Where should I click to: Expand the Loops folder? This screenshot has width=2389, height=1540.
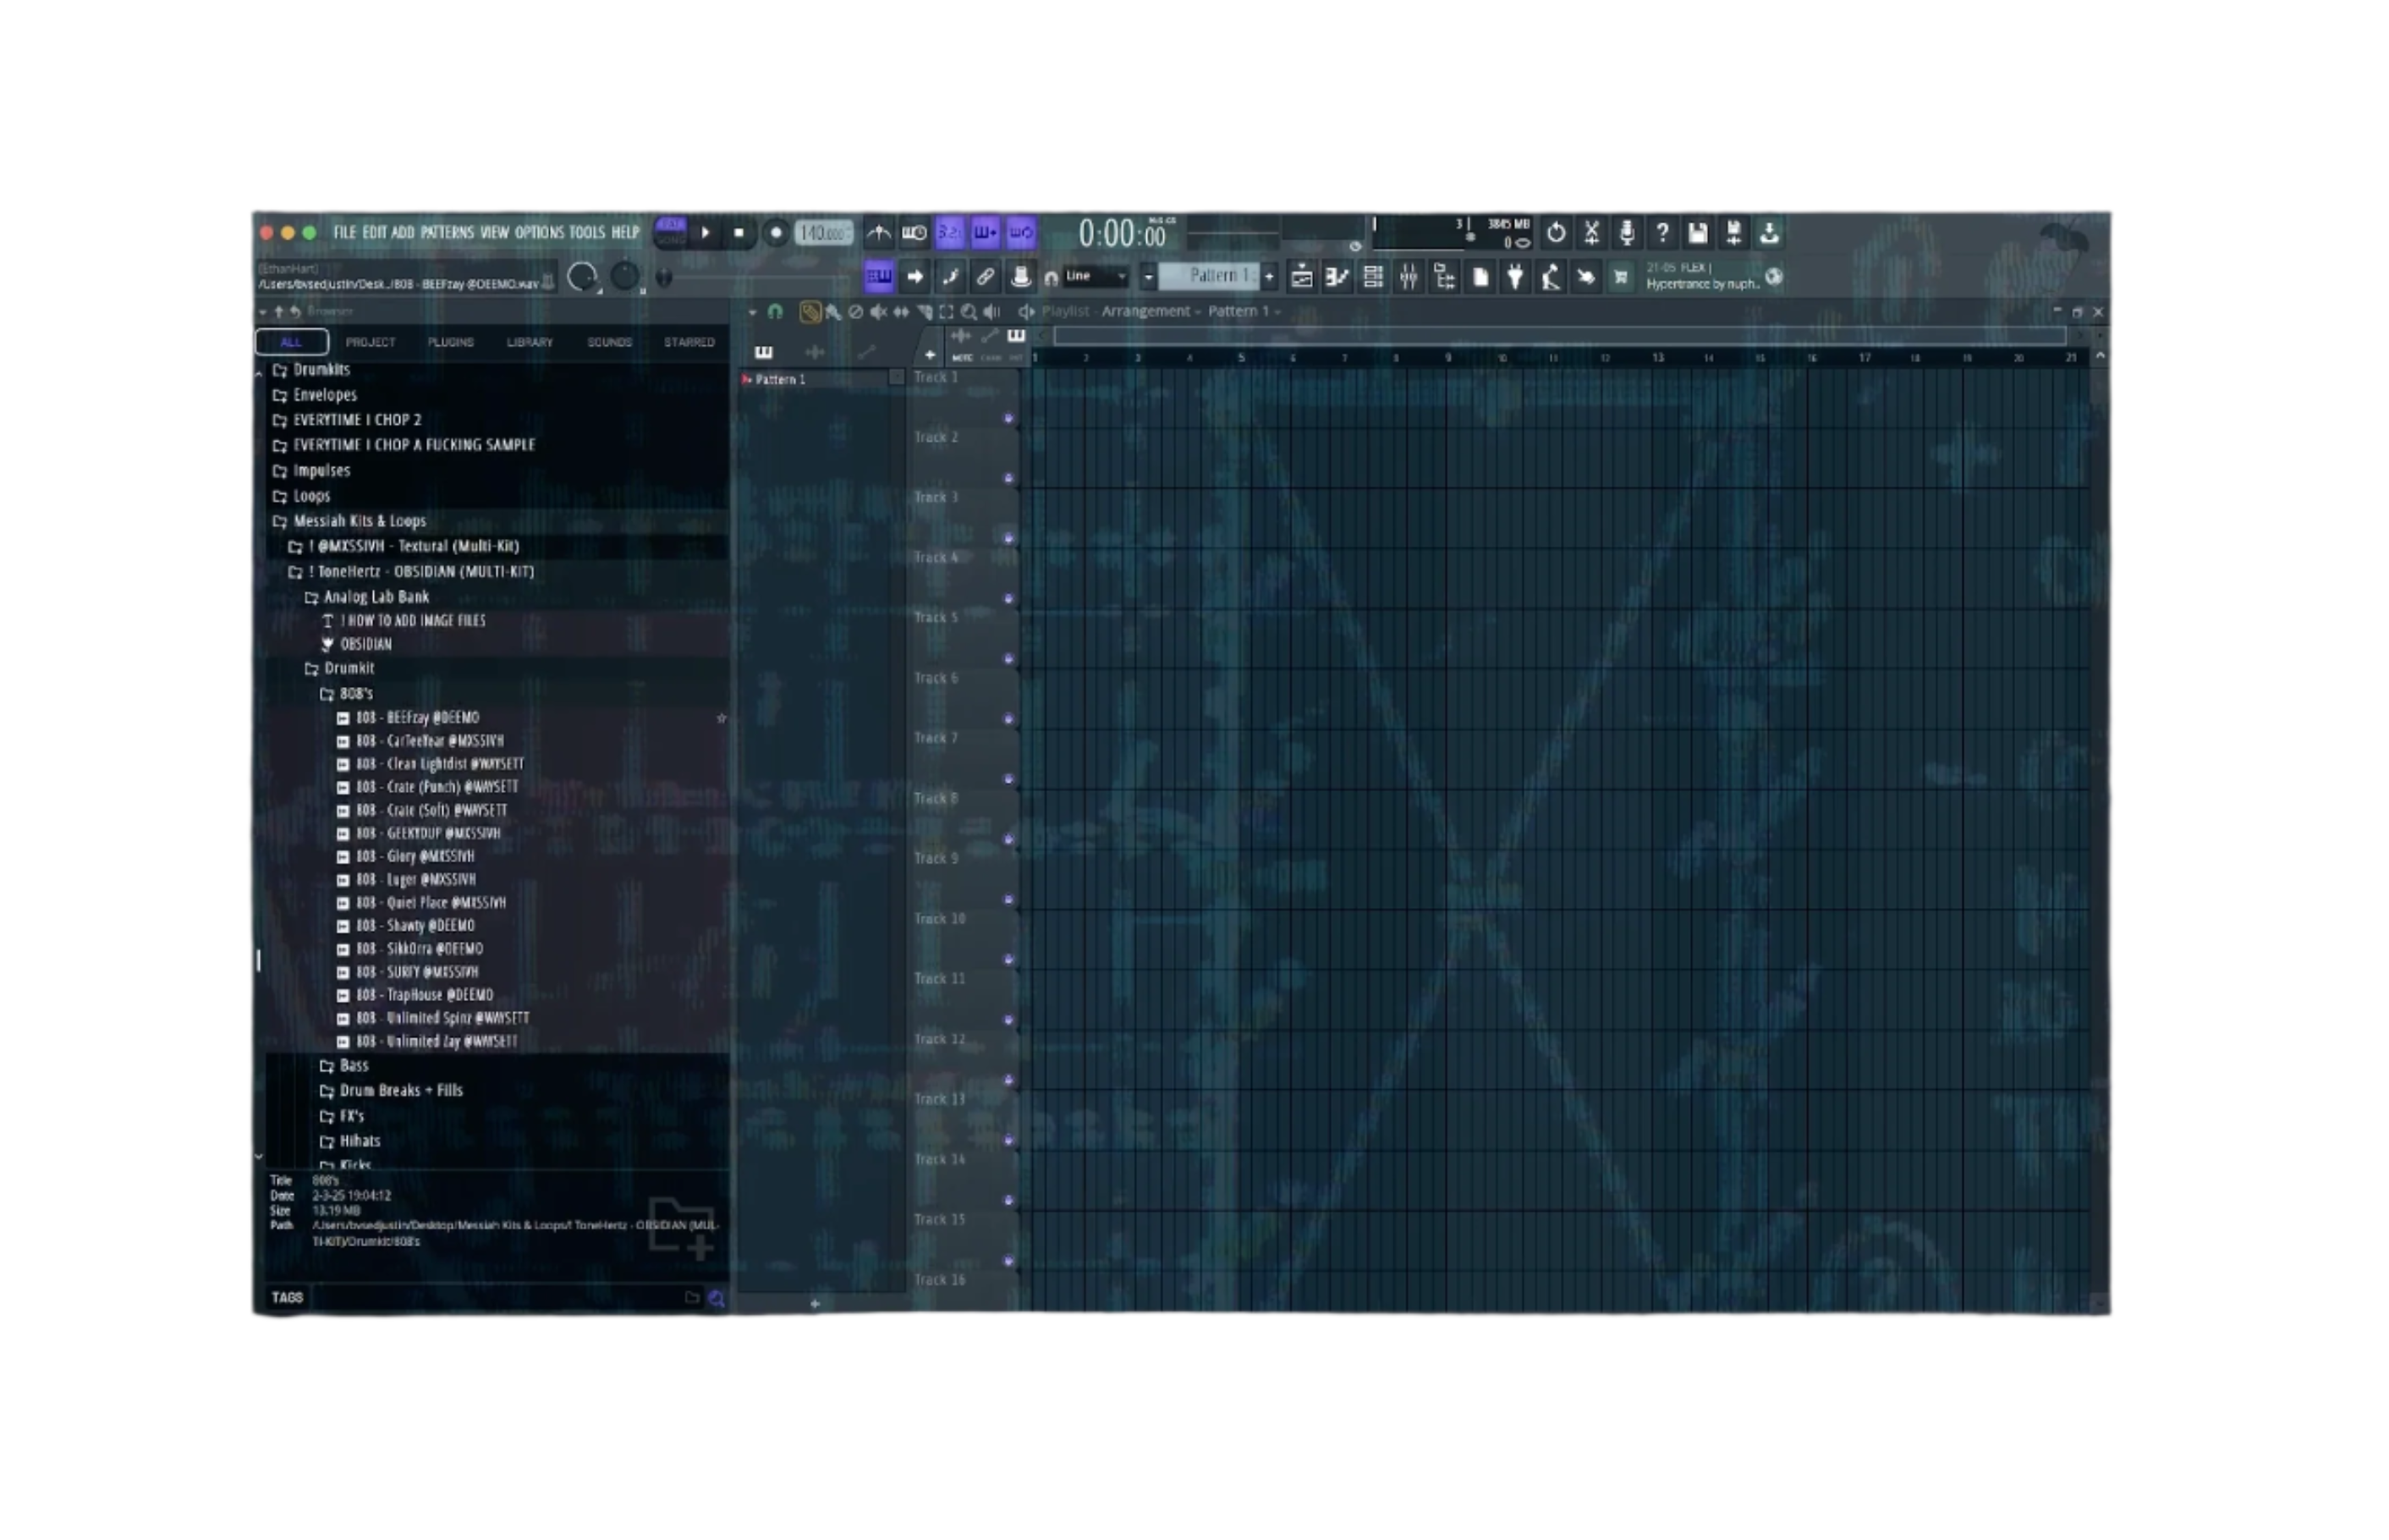pos(302,496)
